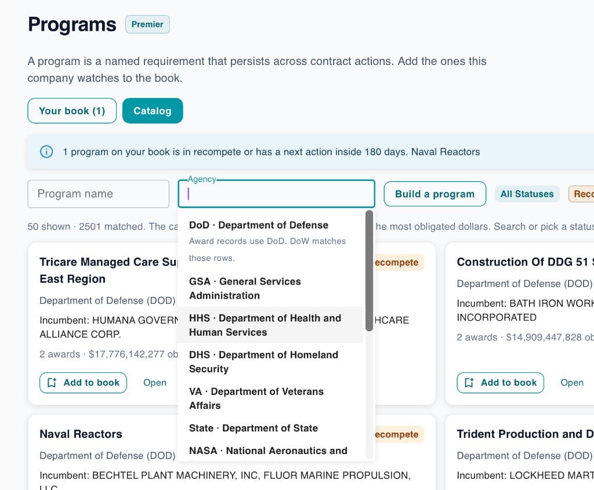The height and width of the screenshot is (490, 594).
Task: Click the info icon in recompete banner
Action: [x=46, y=152]
